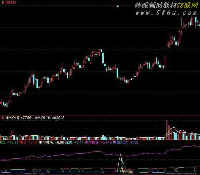Click the 洗缓 +3.77 indicator label
The height and width of the screenshot is (175, 200).
(x=74, y=142)
